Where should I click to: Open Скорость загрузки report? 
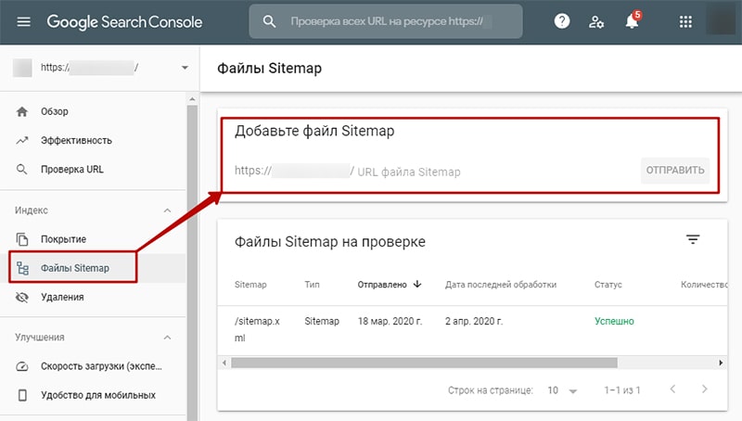(101, 366)
